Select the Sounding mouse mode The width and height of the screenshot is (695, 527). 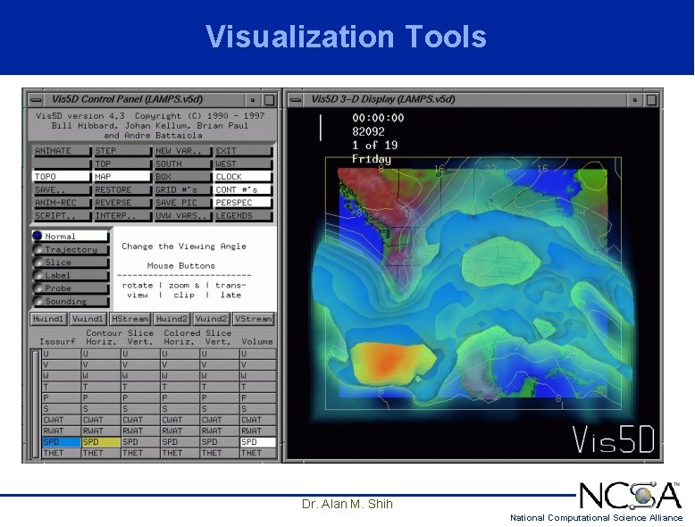[71, 301]
